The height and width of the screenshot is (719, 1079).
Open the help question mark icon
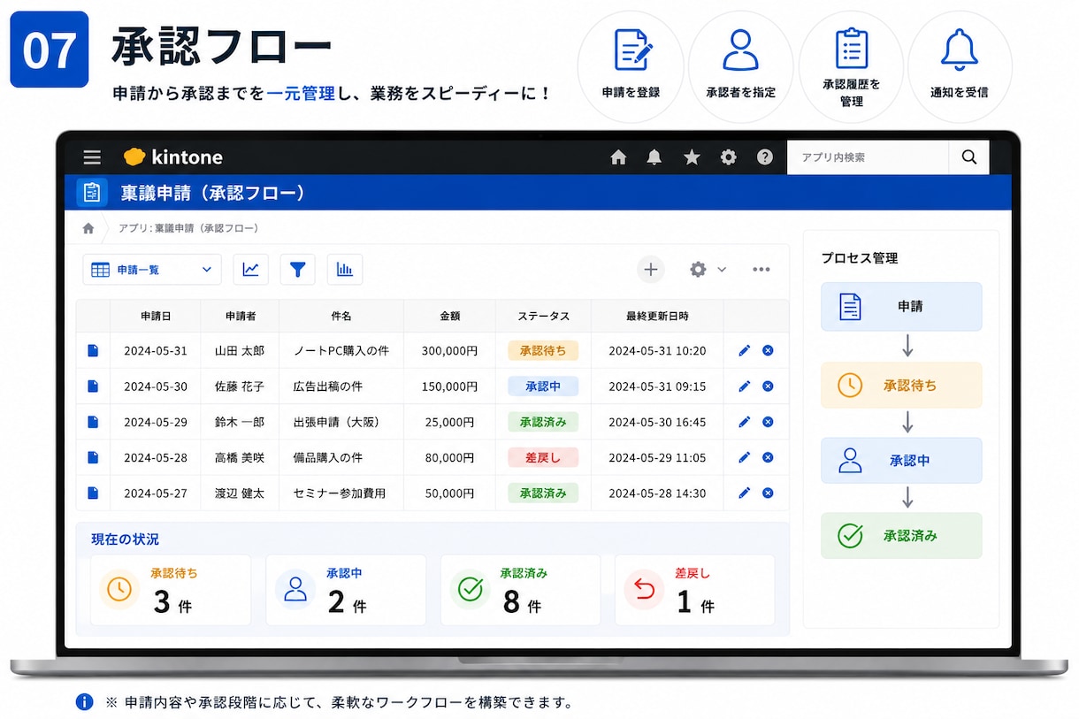pyautogui.click(x=765, y=157)
